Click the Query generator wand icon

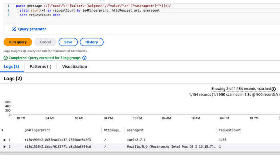[x=14, y=29]
